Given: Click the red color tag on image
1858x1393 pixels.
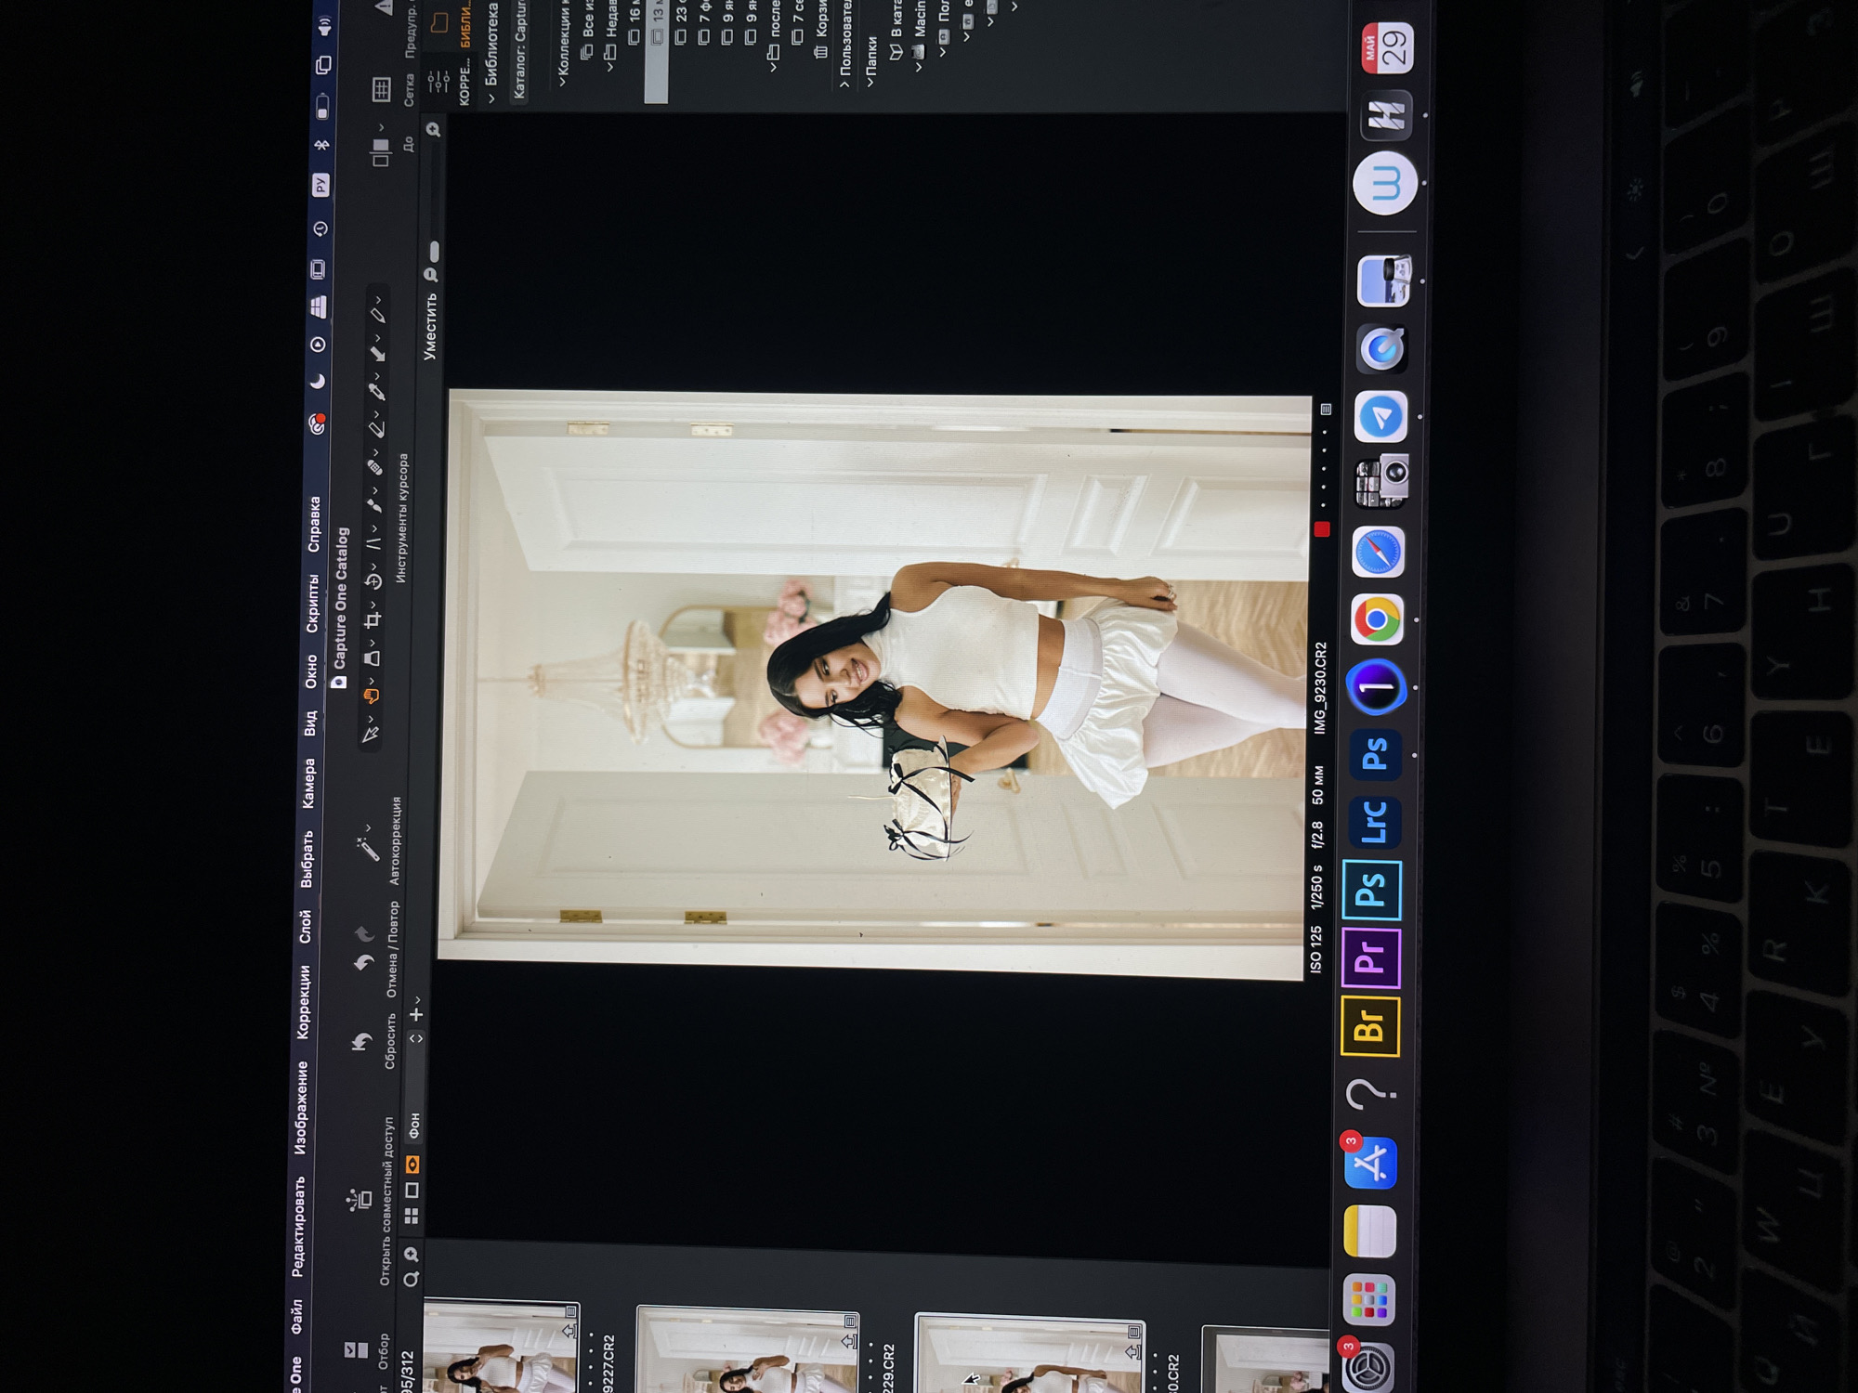Looking at the screenshot, I should click(x=1321, y=529).
